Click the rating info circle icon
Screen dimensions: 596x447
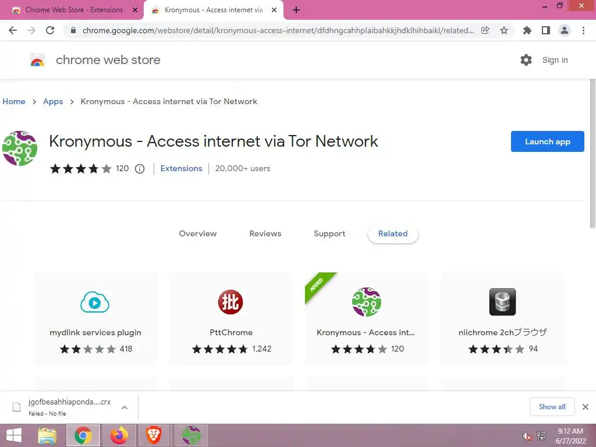[140, 169]
